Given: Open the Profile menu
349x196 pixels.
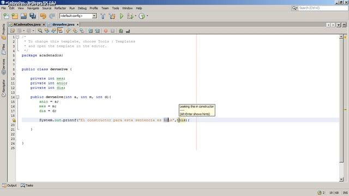Looking at the screenshot, I should point(94,8).
